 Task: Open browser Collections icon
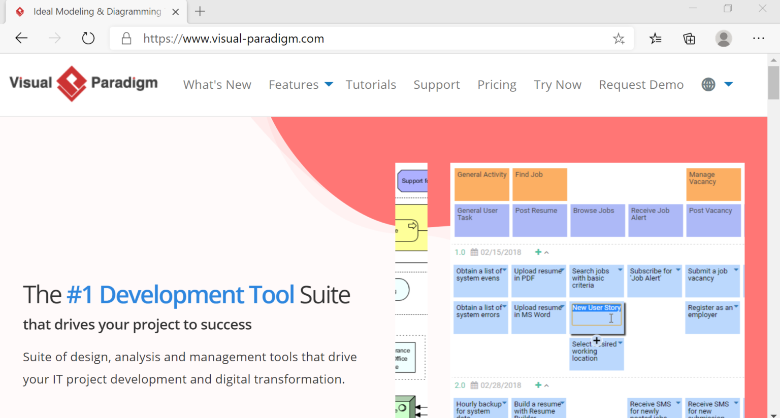689,38
